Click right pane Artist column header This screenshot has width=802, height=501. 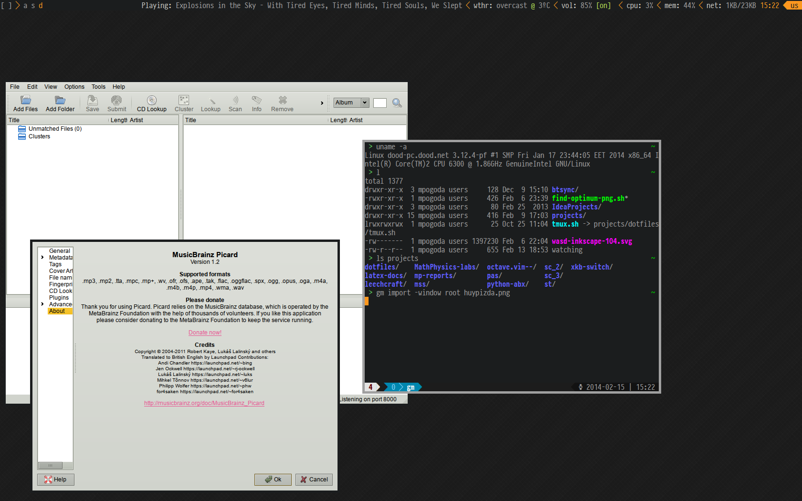click(x=376, y=120)
